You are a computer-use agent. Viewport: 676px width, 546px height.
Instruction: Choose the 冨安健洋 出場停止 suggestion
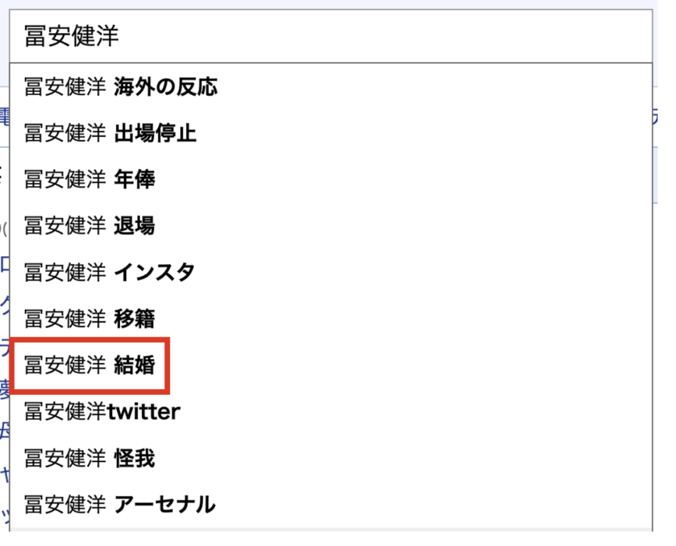[x=110, y=133]
